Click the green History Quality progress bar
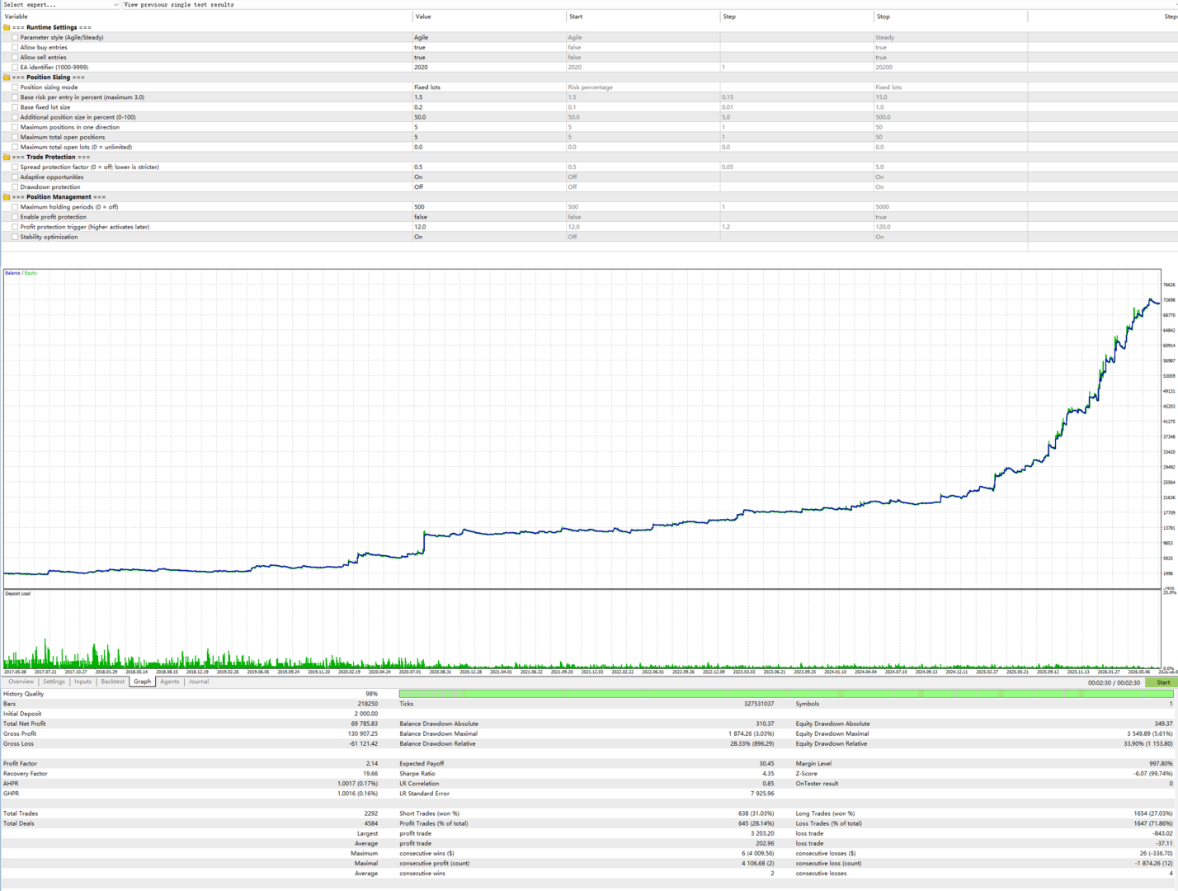The height and width of the screenshot is (891, 1178). point(785,694)
